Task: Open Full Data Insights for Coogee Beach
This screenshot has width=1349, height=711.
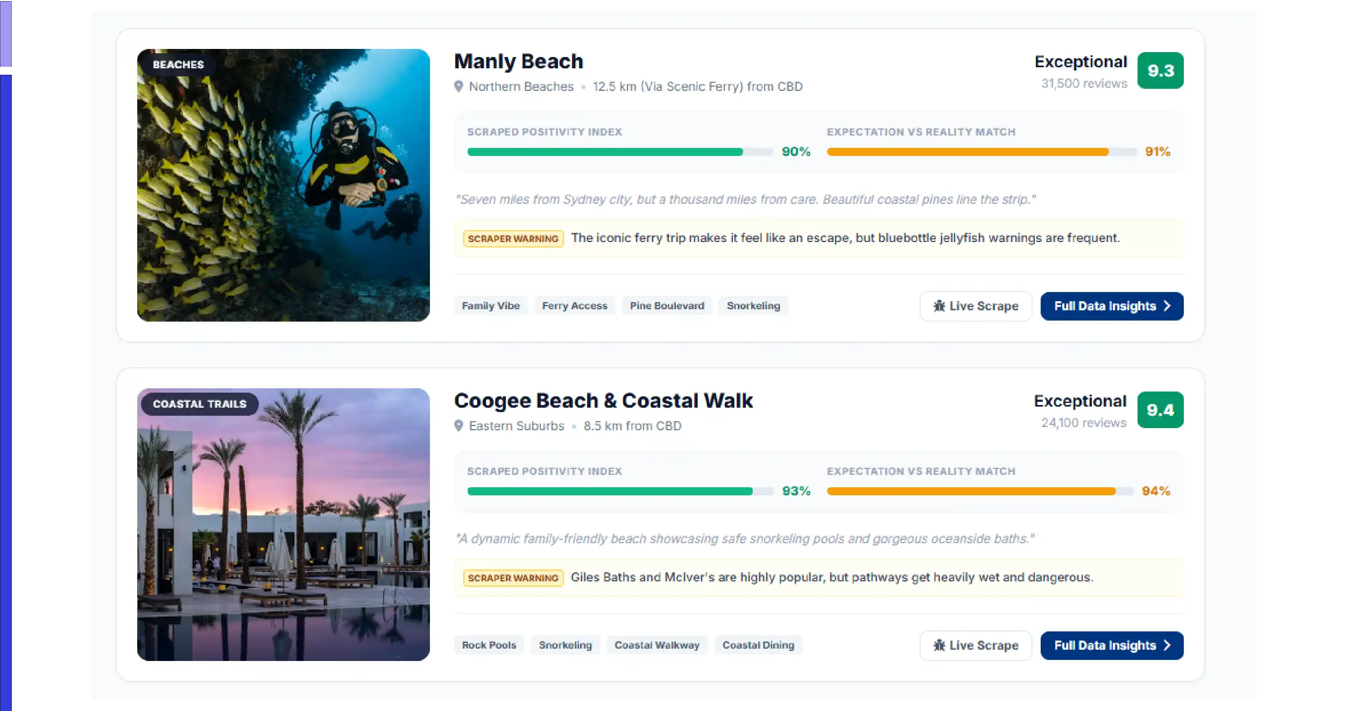Action: (x=1112, y=645)
